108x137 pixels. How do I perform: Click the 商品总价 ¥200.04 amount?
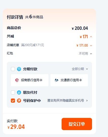[x=80, y=28]
